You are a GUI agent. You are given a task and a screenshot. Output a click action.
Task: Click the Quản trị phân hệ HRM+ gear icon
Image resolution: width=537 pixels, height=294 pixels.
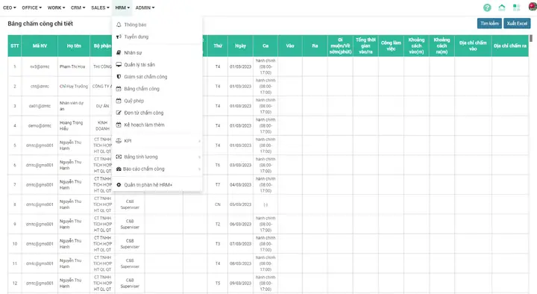119,185
